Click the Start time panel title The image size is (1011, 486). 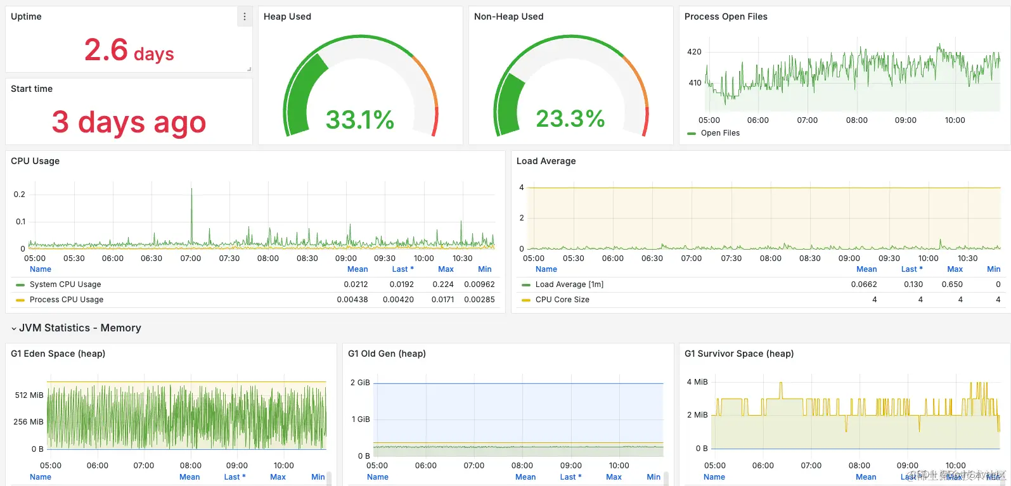(32, 89)
